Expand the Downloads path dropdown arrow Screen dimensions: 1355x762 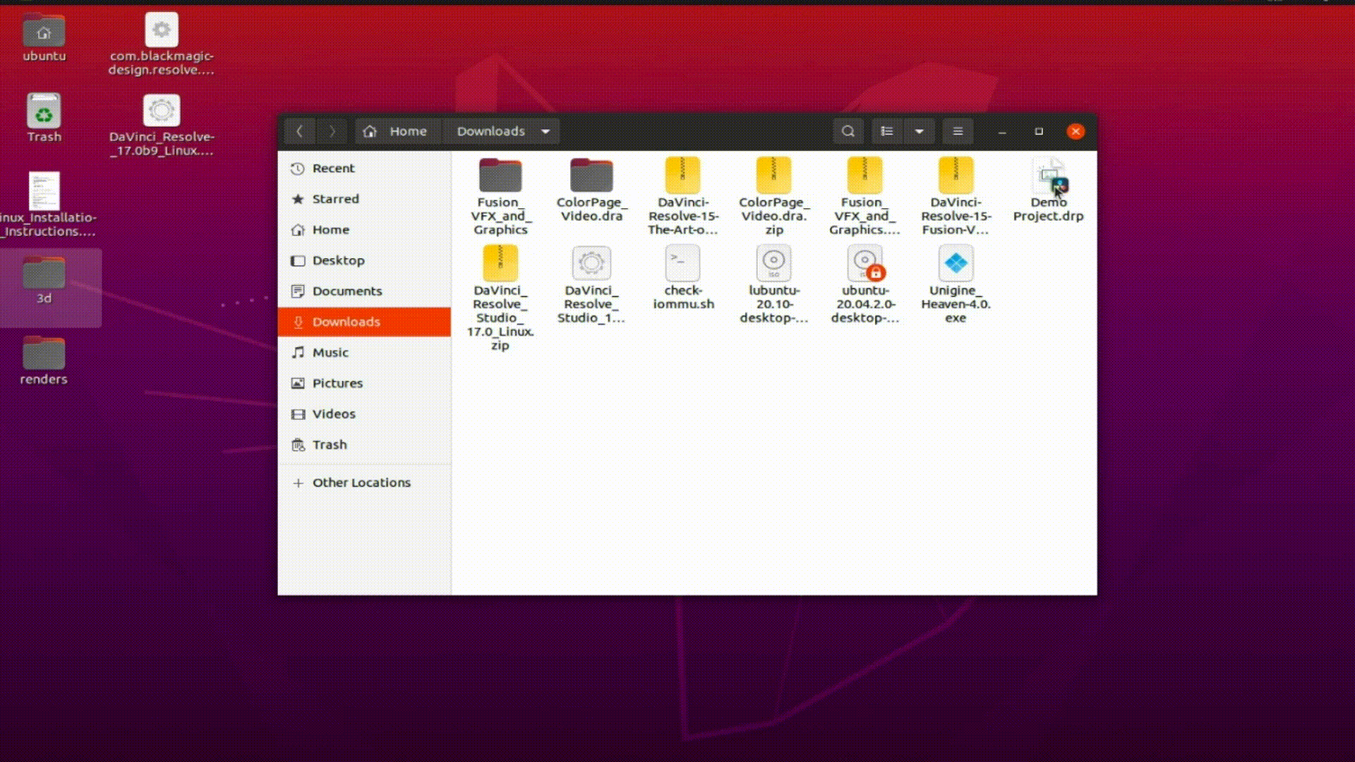545,131
